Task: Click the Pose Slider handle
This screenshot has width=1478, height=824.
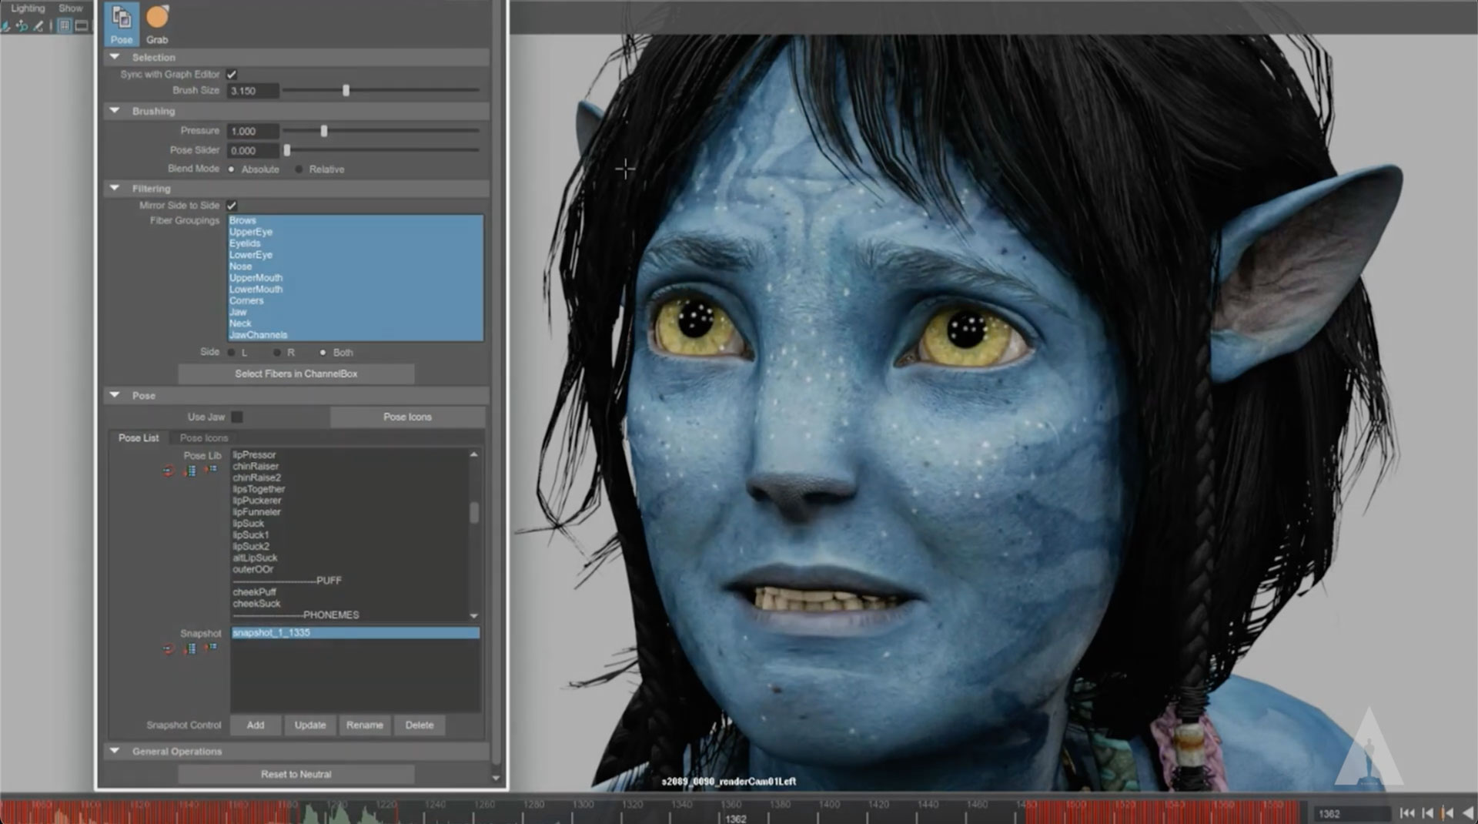Action: tap(287, 150)
